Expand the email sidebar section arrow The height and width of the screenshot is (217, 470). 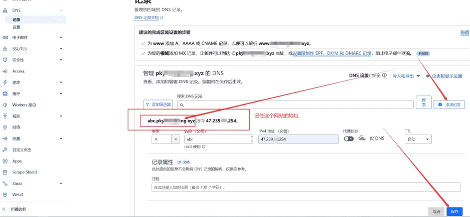(x=61, y=37)
